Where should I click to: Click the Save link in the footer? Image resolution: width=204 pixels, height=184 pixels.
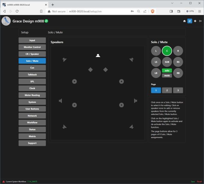click(x=193, y=182)
